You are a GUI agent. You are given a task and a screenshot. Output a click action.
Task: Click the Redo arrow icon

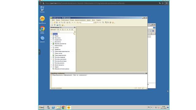point(75,23)
